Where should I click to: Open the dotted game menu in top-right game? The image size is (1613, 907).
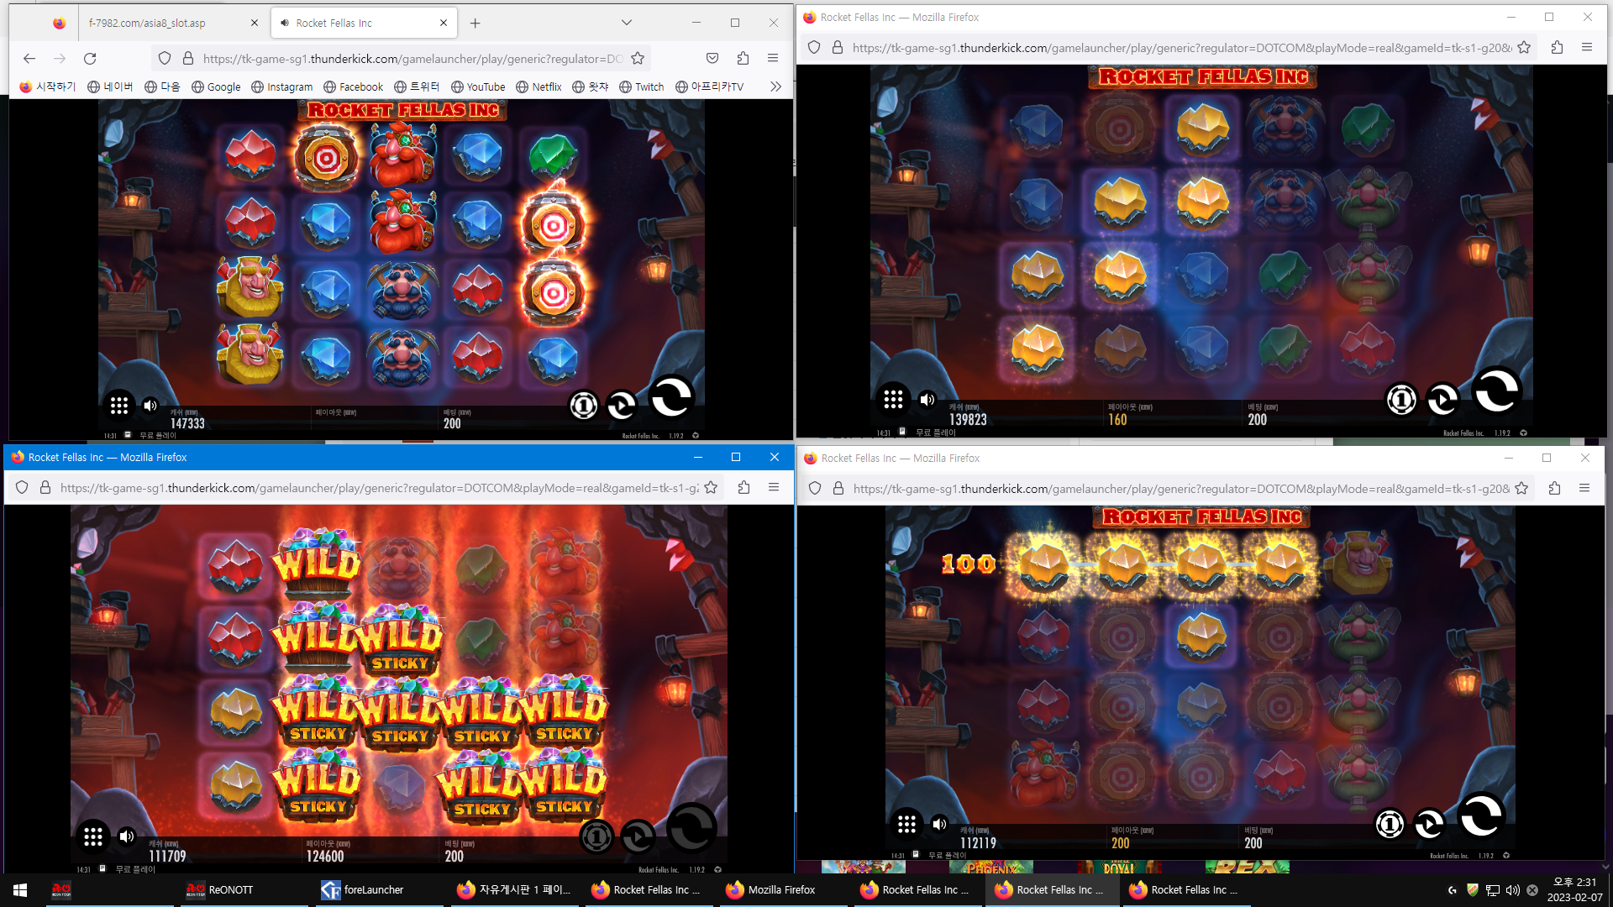893,400
